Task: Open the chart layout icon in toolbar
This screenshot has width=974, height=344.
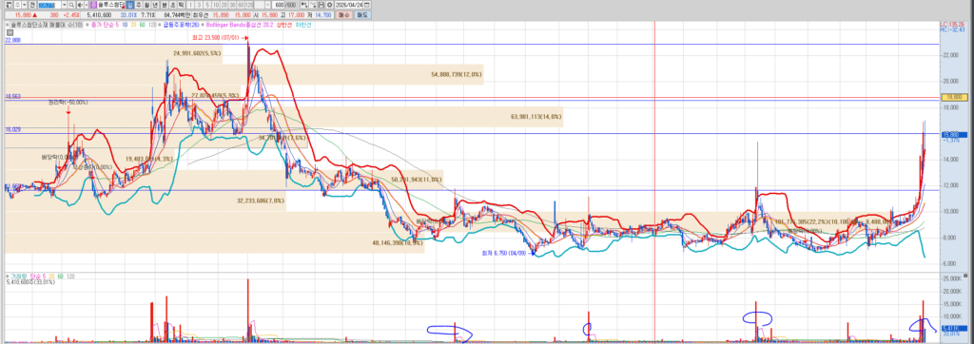Action: click(x=8, y=5)
